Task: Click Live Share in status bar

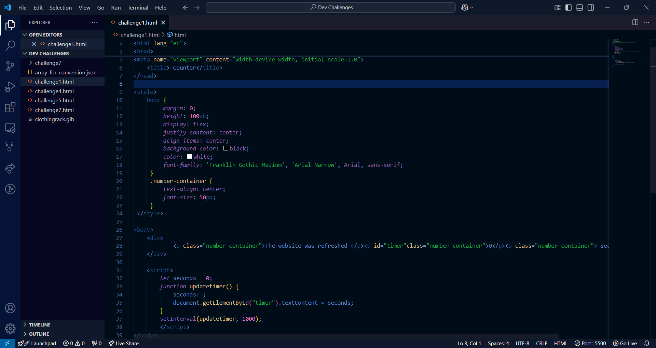Action: pyautogui.click(x=124, y=344)
